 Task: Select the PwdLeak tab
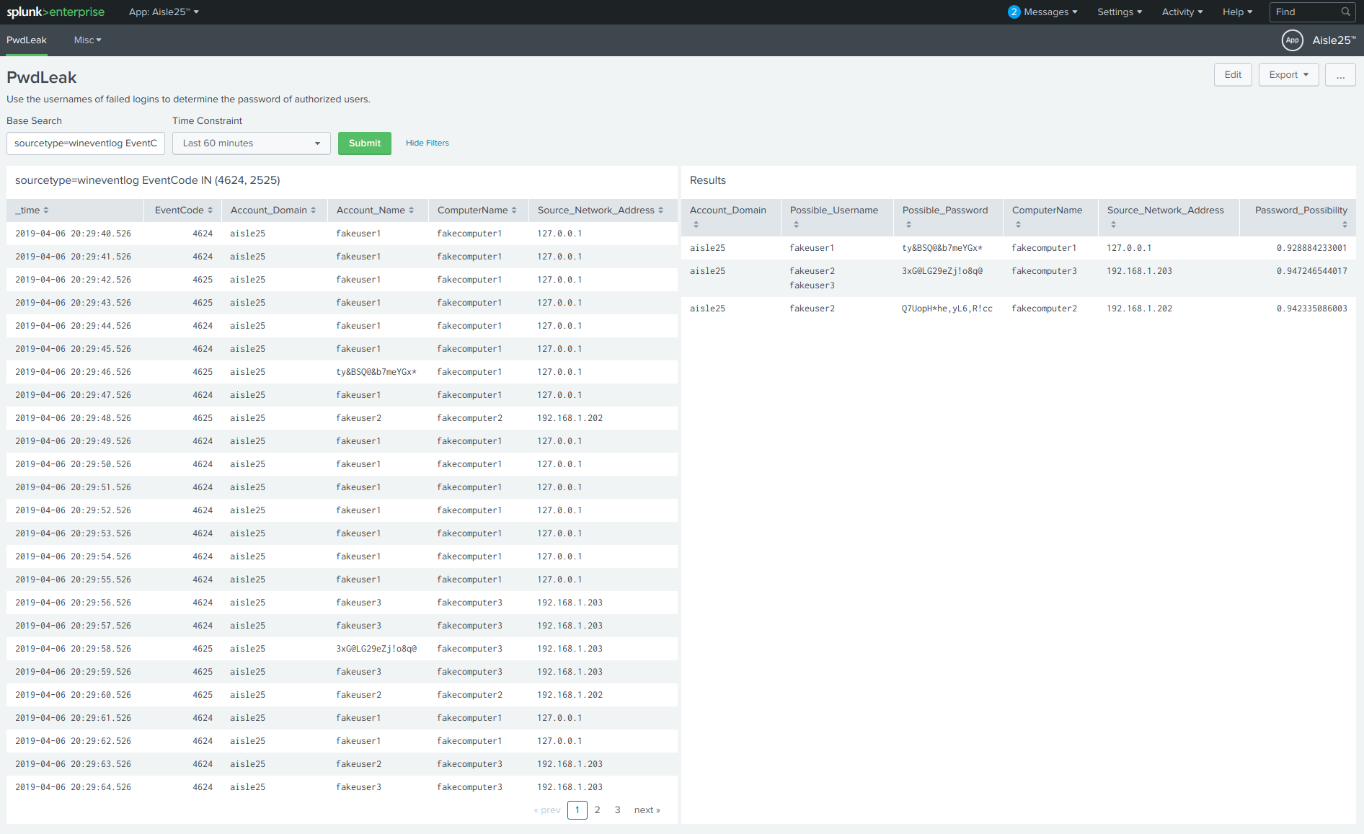[27, 40]
